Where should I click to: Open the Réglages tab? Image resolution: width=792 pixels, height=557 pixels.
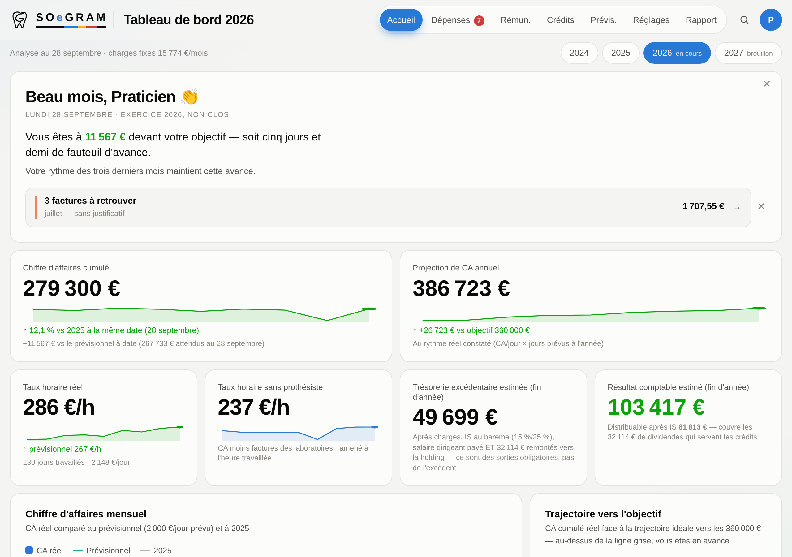click(x=651, y=20)
